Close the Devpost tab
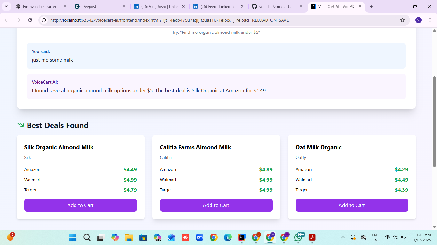The height and width of the screenshot is (245, 437). pos(124,6)
